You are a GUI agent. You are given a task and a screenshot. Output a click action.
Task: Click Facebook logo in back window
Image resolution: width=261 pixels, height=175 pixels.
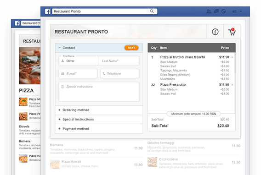(x=17, y=23)
